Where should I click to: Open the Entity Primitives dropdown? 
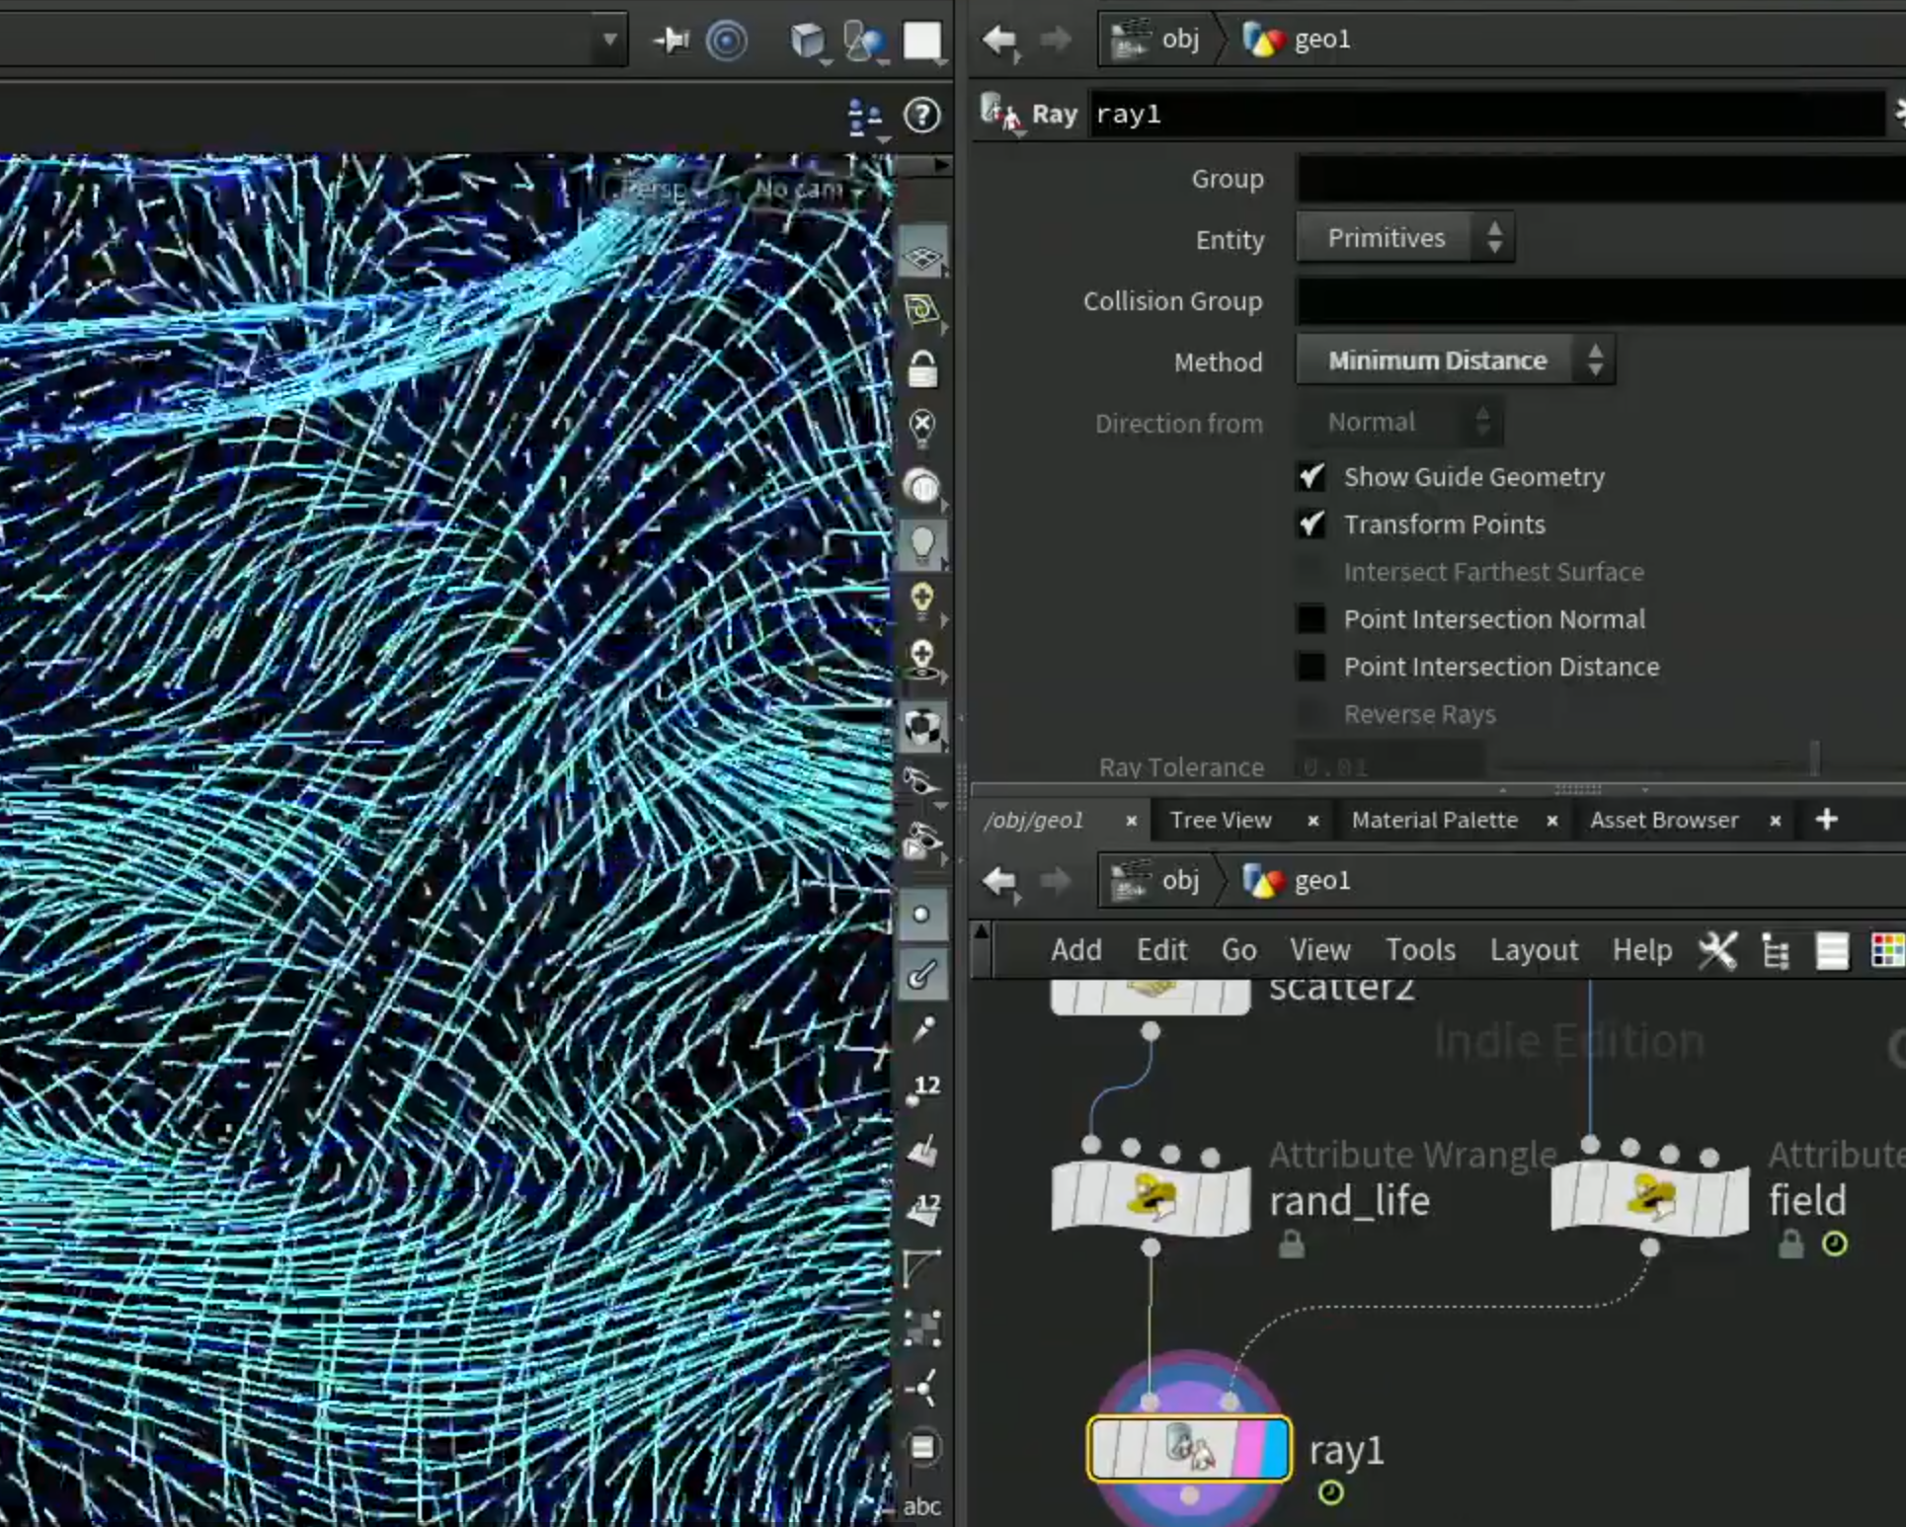pyautogui.click(x=1404, y=238)
